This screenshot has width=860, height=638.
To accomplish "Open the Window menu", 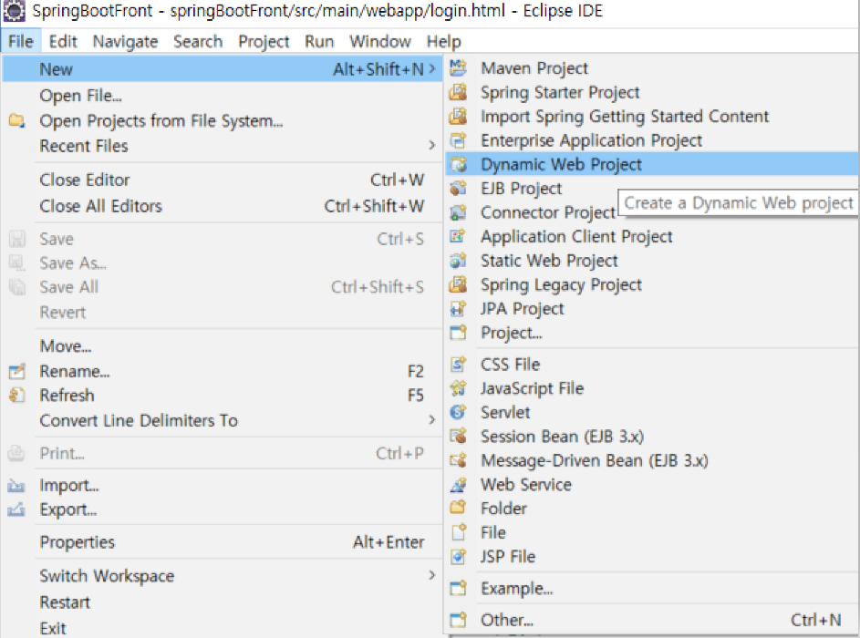I will 380,41.
